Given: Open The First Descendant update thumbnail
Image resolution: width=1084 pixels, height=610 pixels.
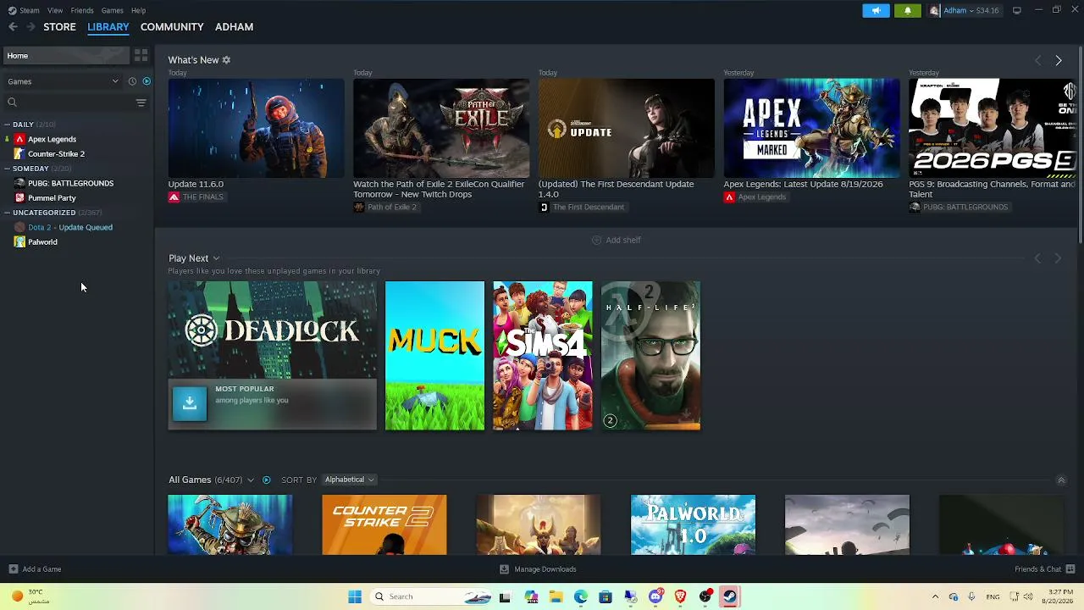Looking at the screenshot, I should (x=627, y=128).
